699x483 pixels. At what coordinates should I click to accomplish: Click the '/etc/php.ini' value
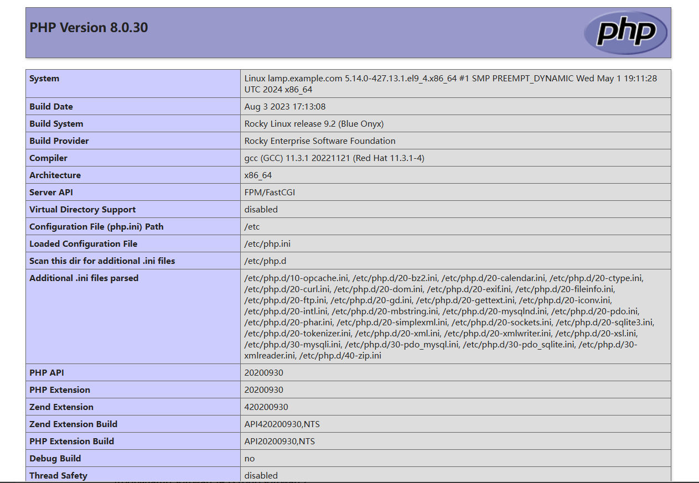point(267,244)
